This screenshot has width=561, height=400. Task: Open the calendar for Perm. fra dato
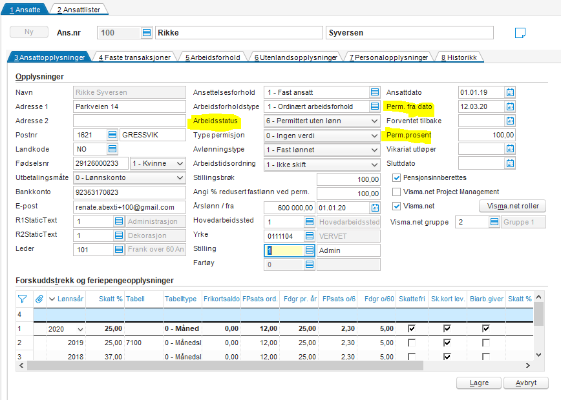pos(510,106)
